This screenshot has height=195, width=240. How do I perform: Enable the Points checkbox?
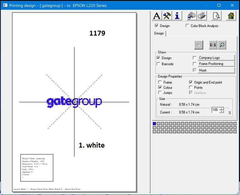(x=191, y=87)
